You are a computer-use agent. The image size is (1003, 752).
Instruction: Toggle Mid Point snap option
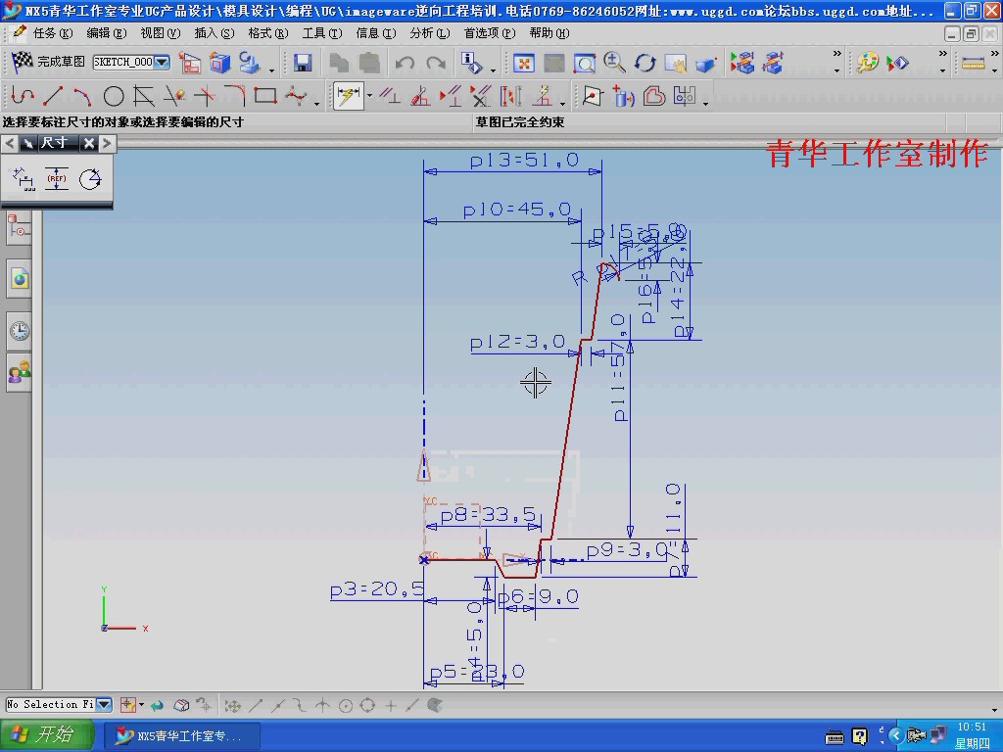pos(277,705)
